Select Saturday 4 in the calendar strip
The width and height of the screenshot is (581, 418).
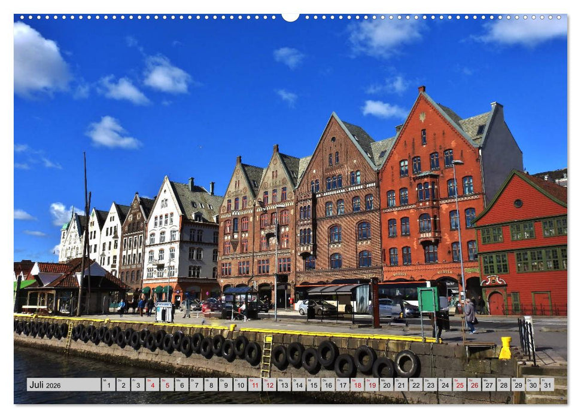152,385
